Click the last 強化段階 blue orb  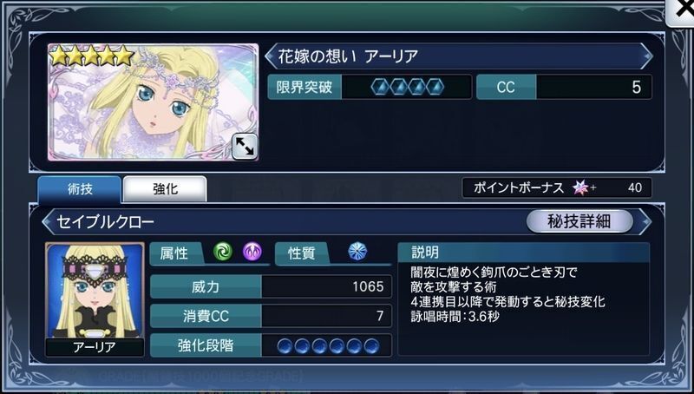(x=371, y=345)
